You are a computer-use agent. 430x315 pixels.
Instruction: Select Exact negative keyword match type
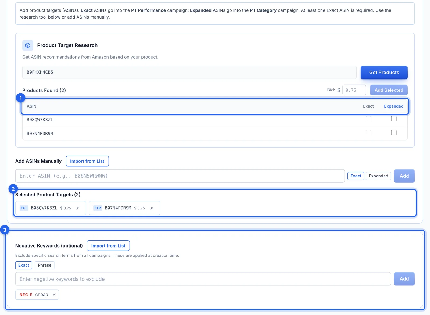tap(24, 265)
